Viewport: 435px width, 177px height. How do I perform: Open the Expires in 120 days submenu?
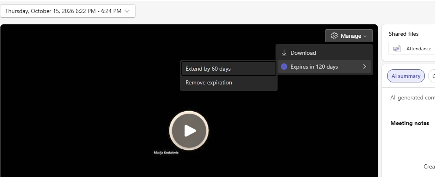click(x=324, y=67)
